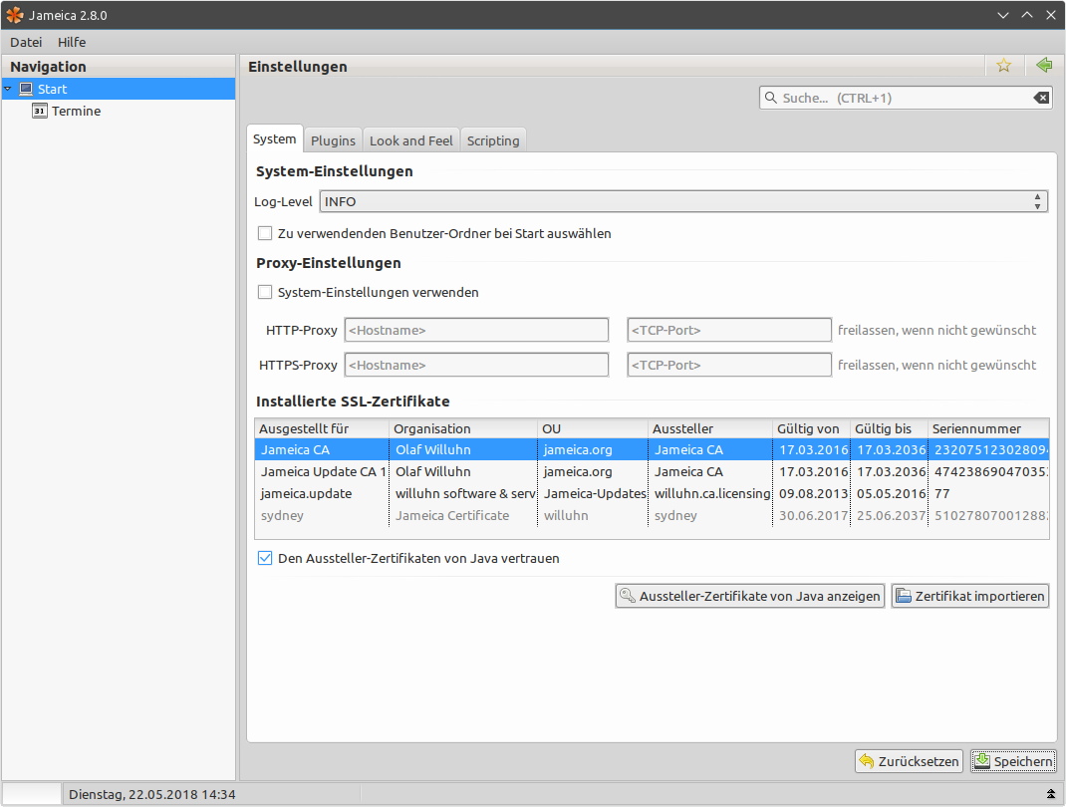Select the 'Jameica Update CA 1' certificate row
This screenshot has width=1066, height=807.
pos(652,472)
